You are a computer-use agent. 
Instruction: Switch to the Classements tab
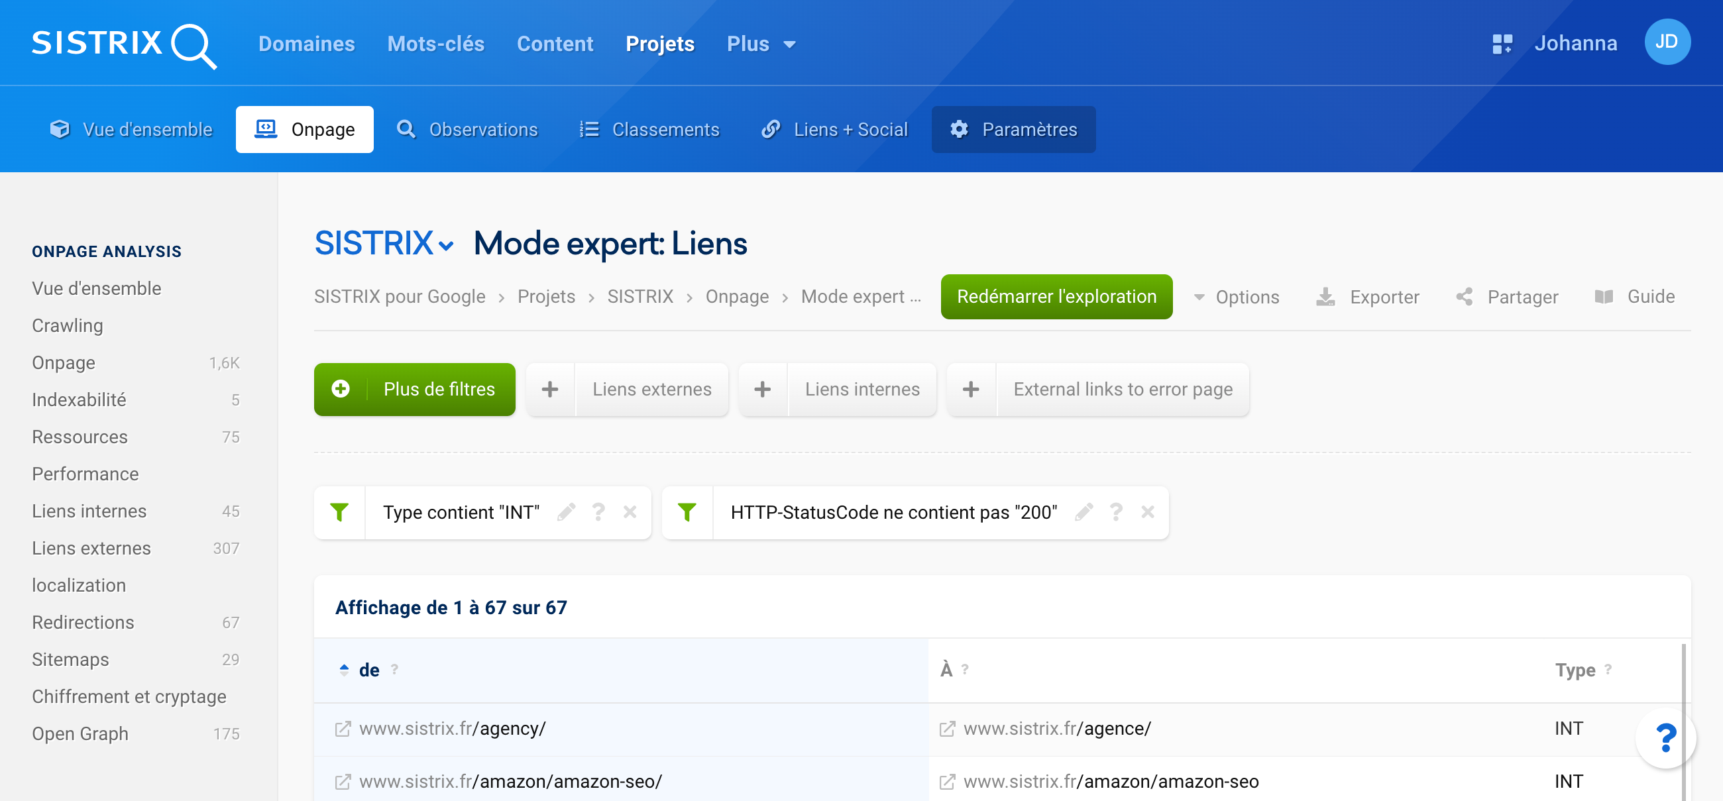(649, 130)
